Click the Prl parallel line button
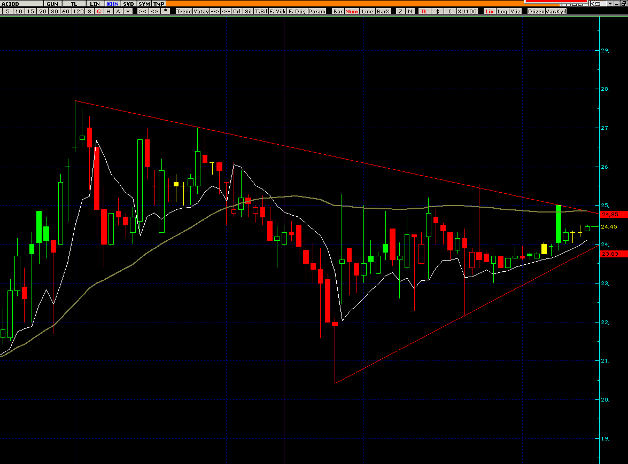This screenshot has width=628, height=464. click(x=237, y=11)
